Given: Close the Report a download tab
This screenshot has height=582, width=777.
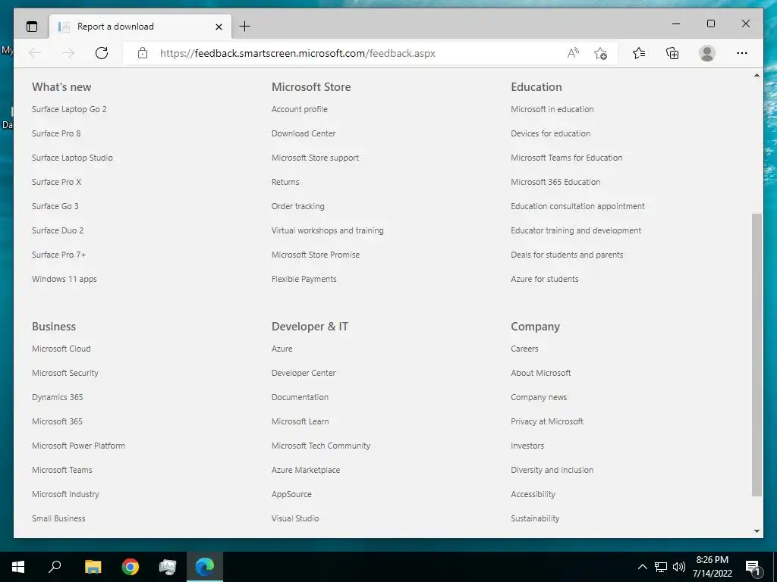Looking at the screenshot, I should [219, 27].
